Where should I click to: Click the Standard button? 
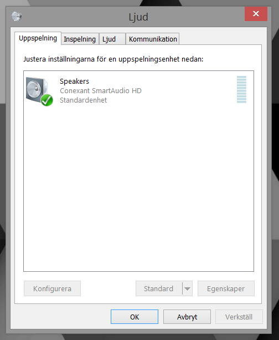tap(159, 288)
